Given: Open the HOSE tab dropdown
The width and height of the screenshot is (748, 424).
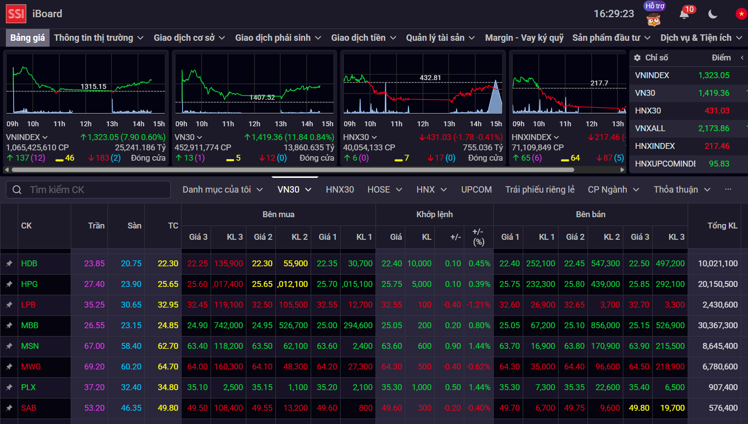Looking at the screenshot, I should [384, 190].
